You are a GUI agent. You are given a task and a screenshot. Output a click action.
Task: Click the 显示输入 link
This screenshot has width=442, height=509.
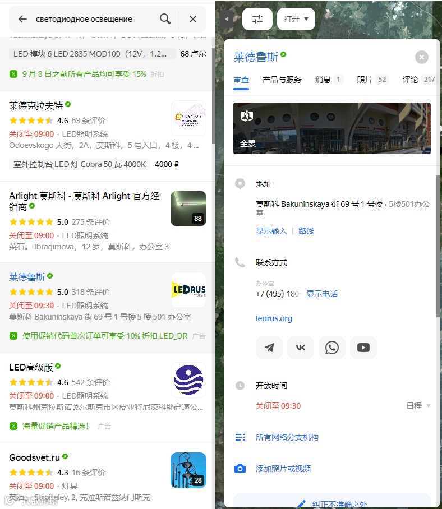(x=271, y=231)
